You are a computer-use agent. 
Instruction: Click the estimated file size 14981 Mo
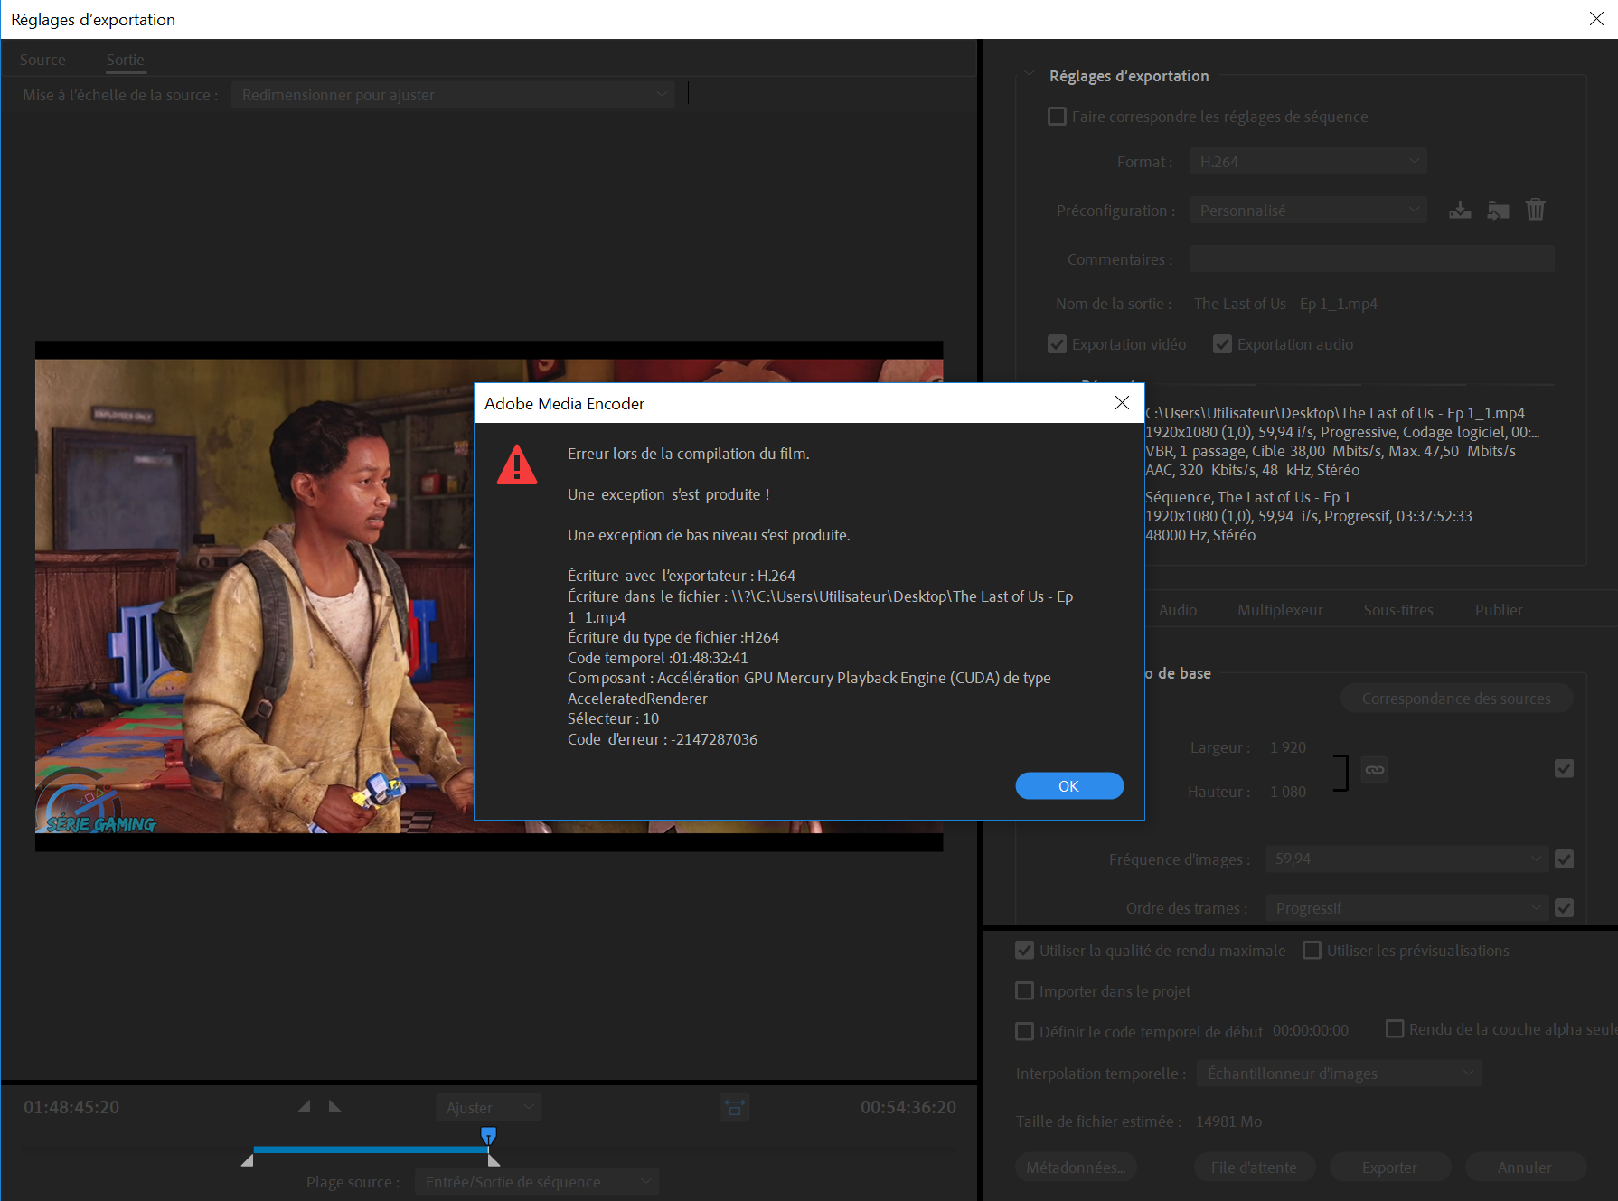pos(1229,1121)
